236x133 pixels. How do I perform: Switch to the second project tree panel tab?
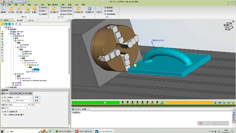click(x=20, y=20)
